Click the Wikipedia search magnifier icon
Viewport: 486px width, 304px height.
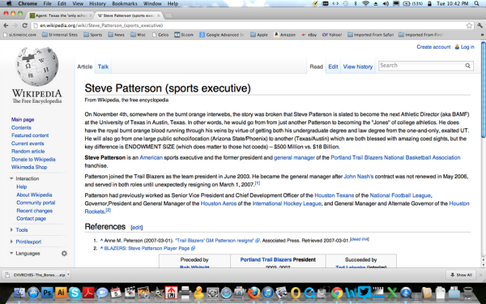467,66
